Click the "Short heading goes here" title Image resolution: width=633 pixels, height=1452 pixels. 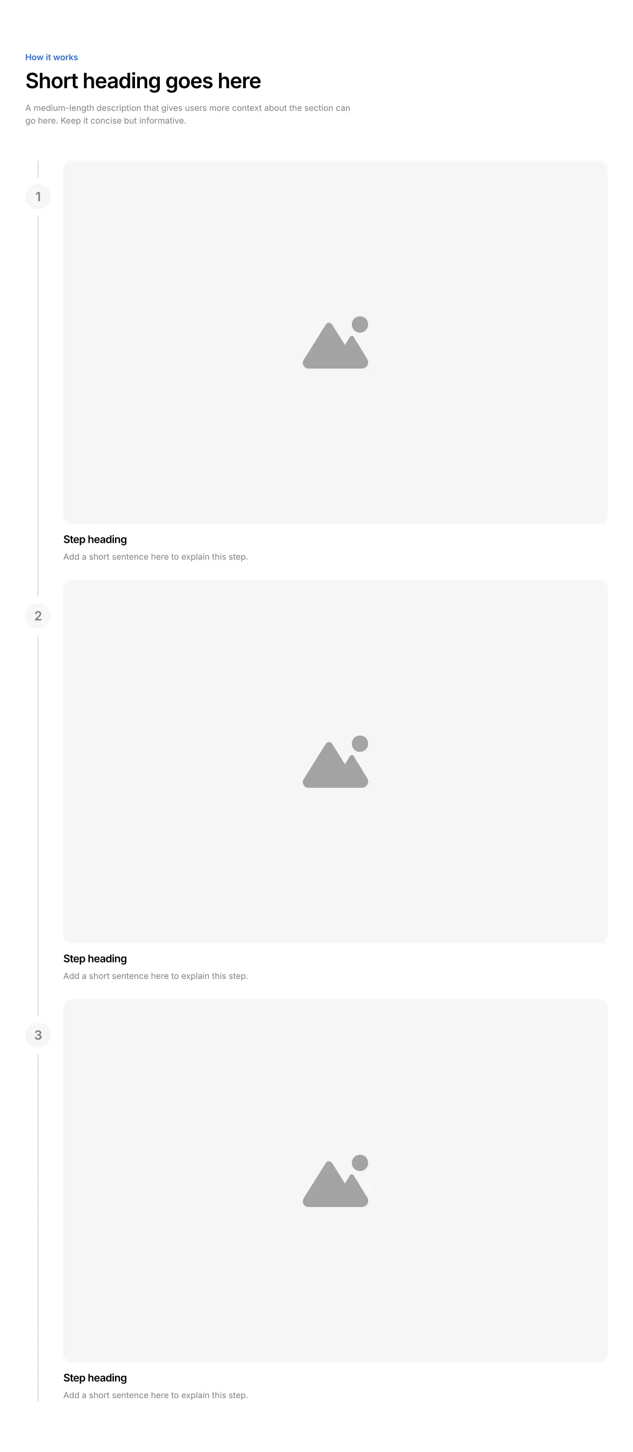coord(143,81)
